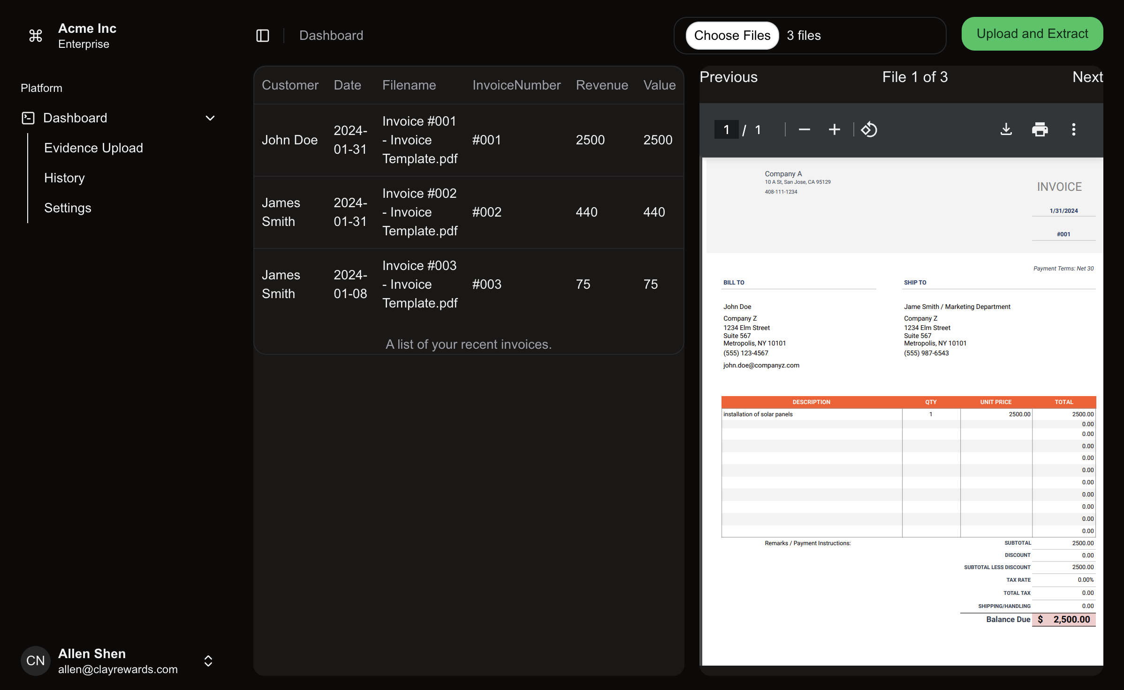Open the Acme Inc Enterprise team switcher
The height and width of the screenshot is (690, 1124).
click(x=87, y=36)
